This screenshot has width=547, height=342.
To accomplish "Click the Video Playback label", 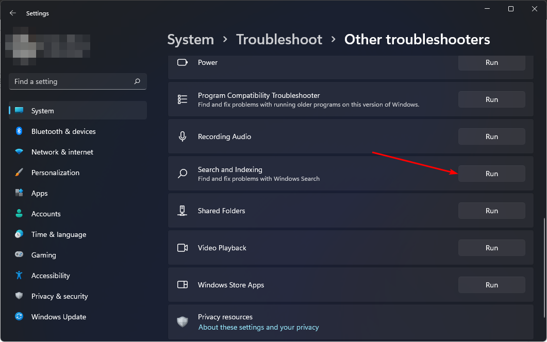I will tap(222, 248).
